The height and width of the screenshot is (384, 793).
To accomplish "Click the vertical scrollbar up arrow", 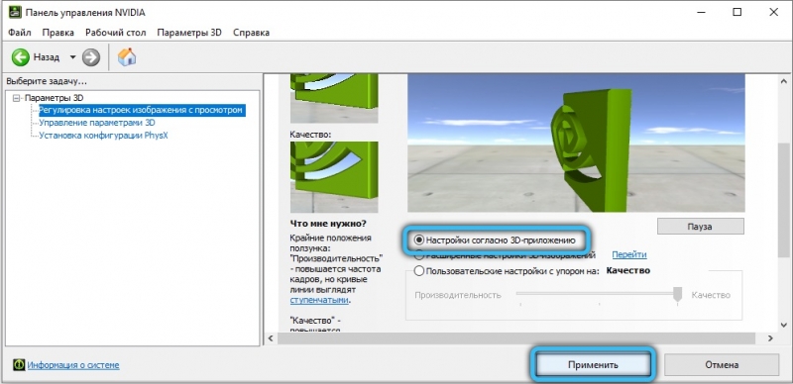I will point(784,81).
